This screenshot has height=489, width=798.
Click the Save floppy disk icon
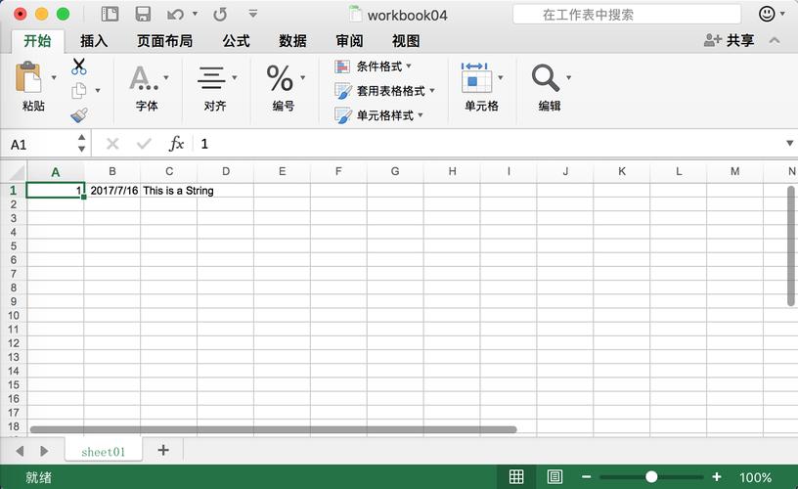pos(143,15)
